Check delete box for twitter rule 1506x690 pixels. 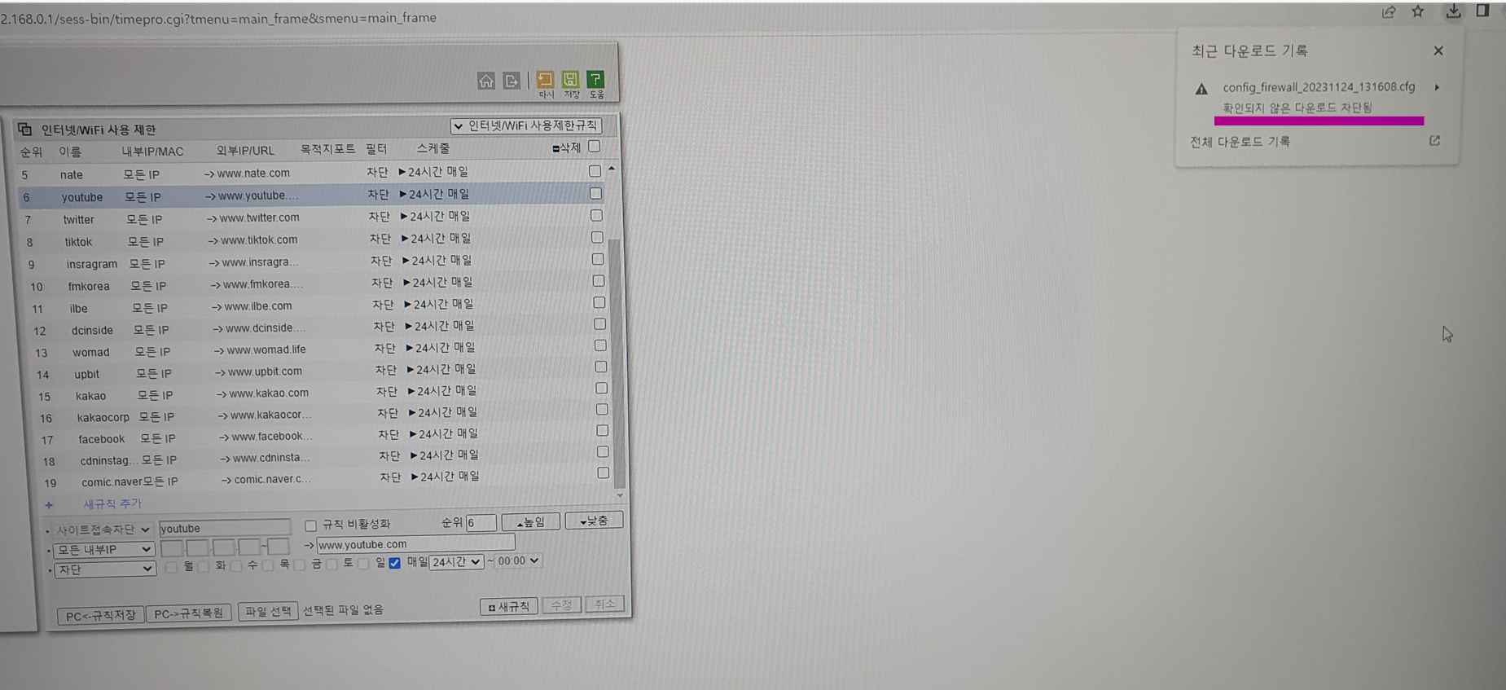(x=597, y=215)
